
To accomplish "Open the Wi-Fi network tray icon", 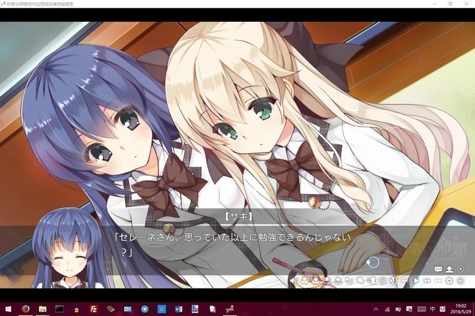I will tap(387, 309).
